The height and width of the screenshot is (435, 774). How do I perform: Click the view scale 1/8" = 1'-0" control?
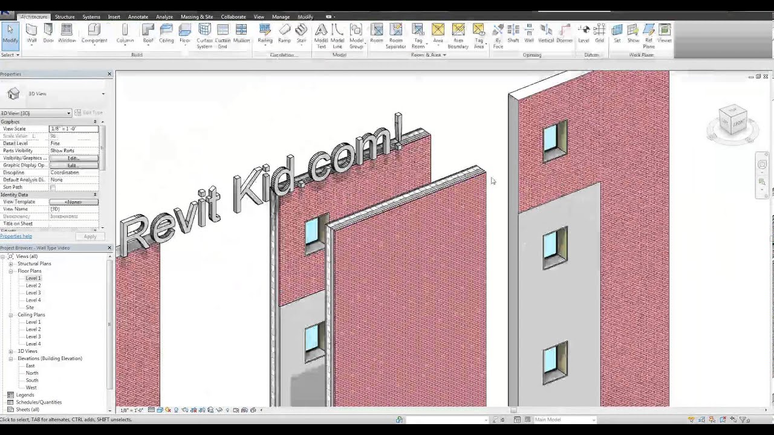(x=131, y=410)
